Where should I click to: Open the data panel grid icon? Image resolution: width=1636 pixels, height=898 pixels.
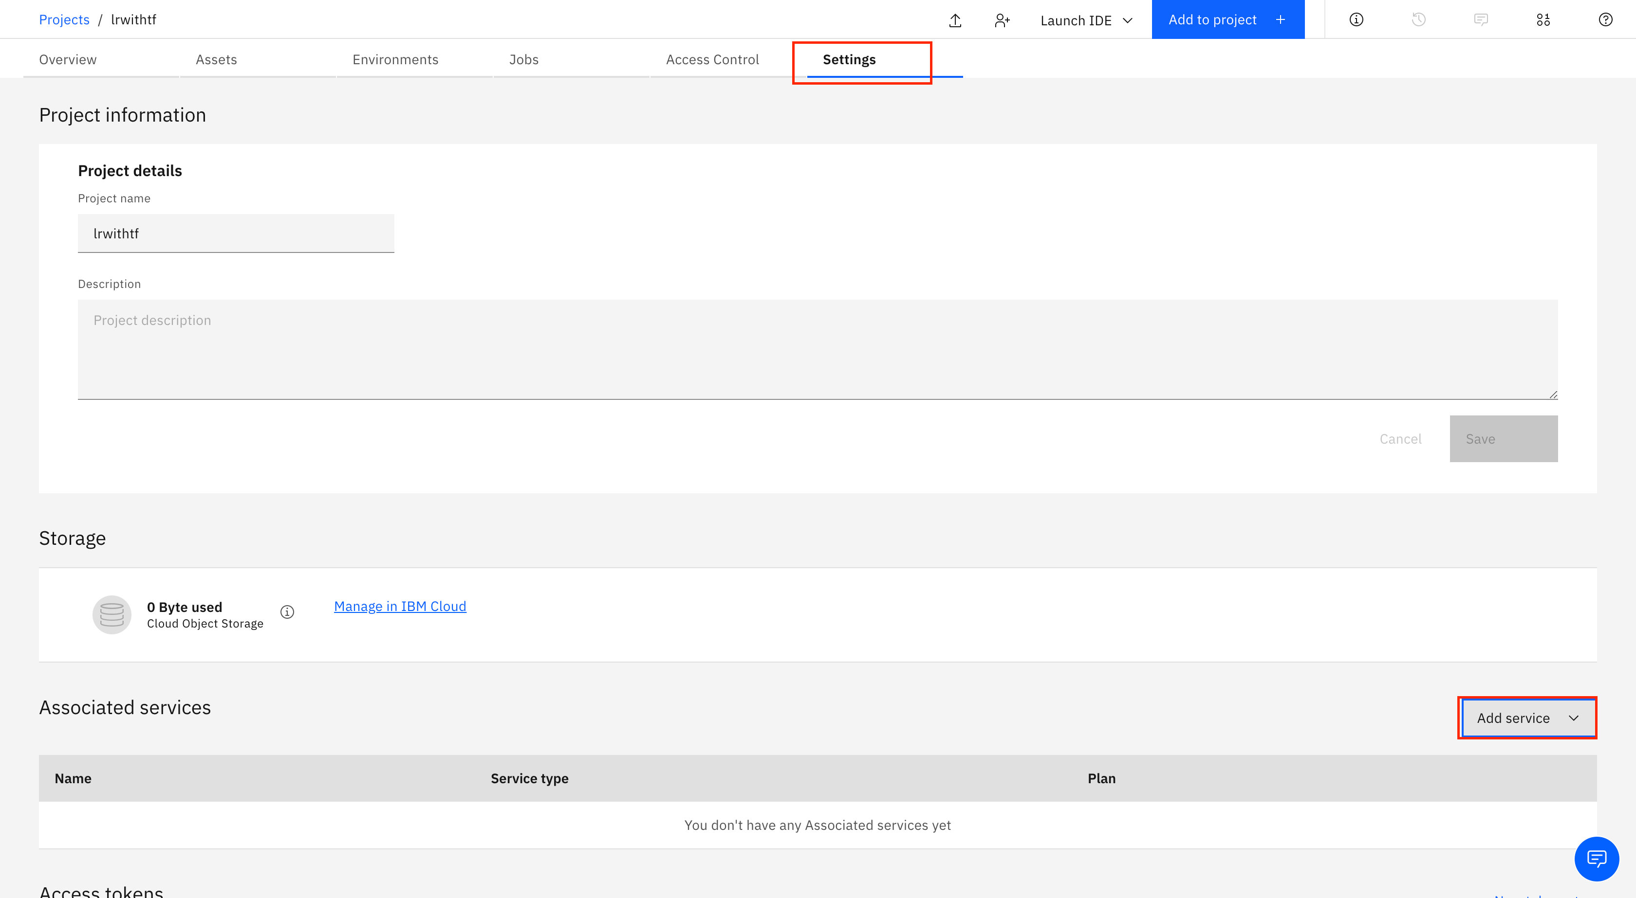[1543, 19]
